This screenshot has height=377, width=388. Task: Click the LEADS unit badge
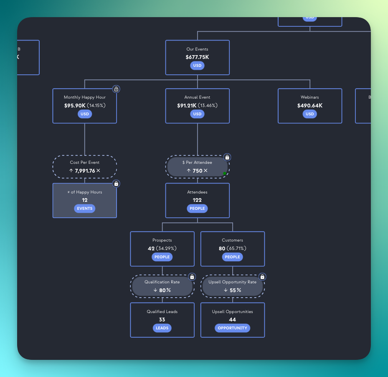click(x=162, y=328)
